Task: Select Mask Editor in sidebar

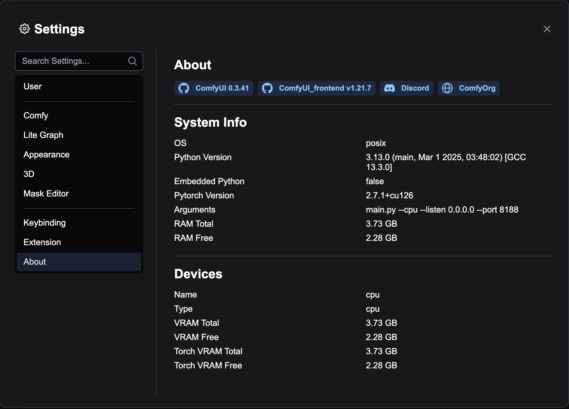Action: tap(46, 194)
